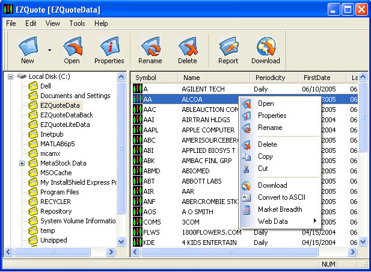371x272 pixels.
Task: Select the AGILENT TECH row name
Action: click(203, 89)
